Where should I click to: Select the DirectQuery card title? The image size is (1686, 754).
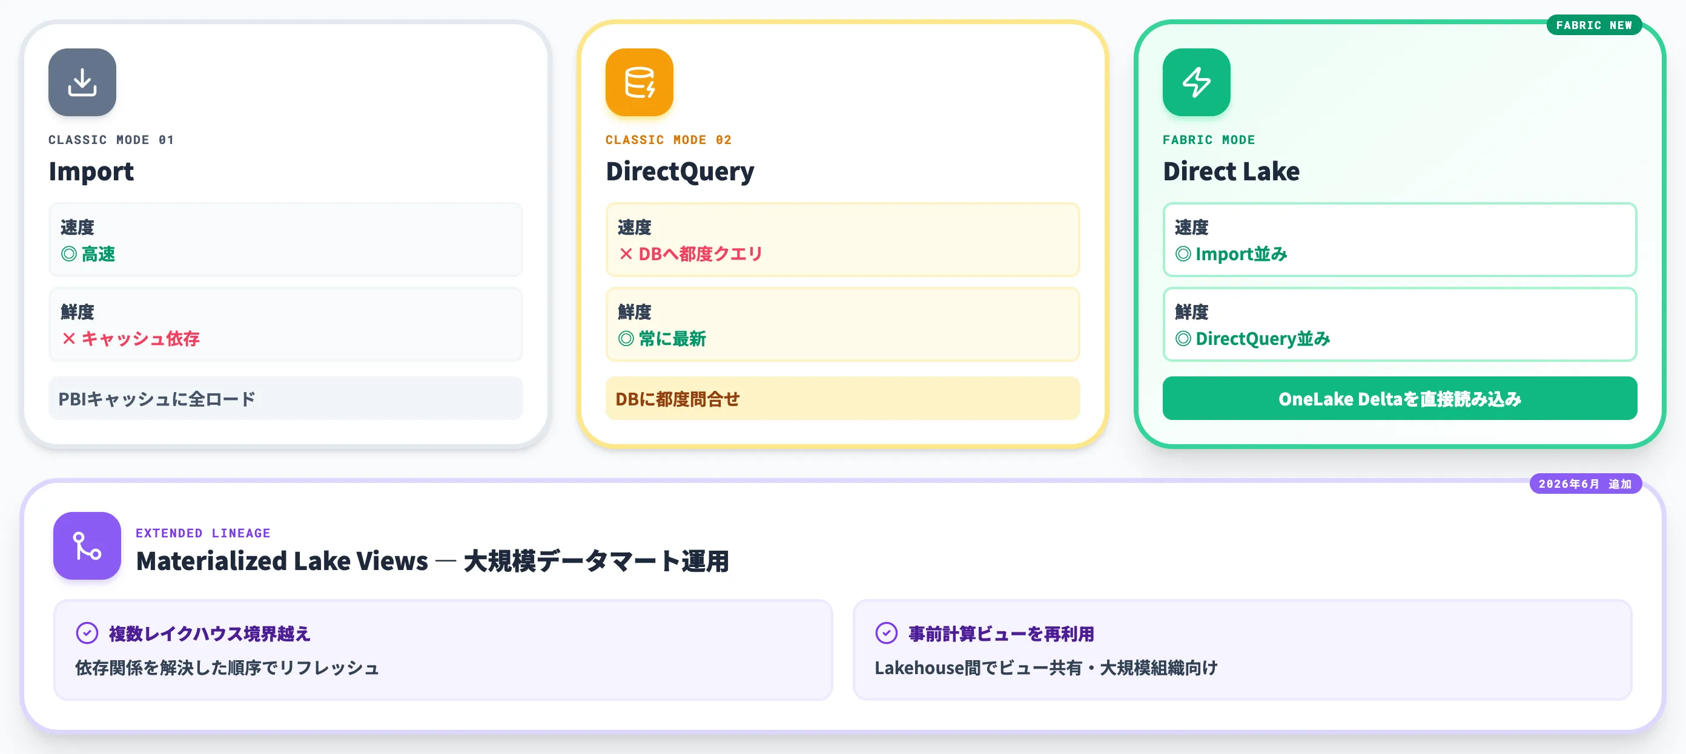679,171
